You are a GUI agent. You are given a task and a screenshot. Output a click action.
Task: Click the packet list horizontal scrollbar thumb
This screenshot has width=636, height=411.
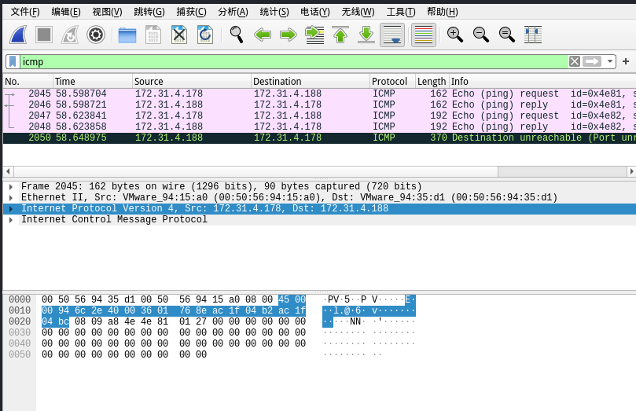pyautogui.click(x=256, y=171)
